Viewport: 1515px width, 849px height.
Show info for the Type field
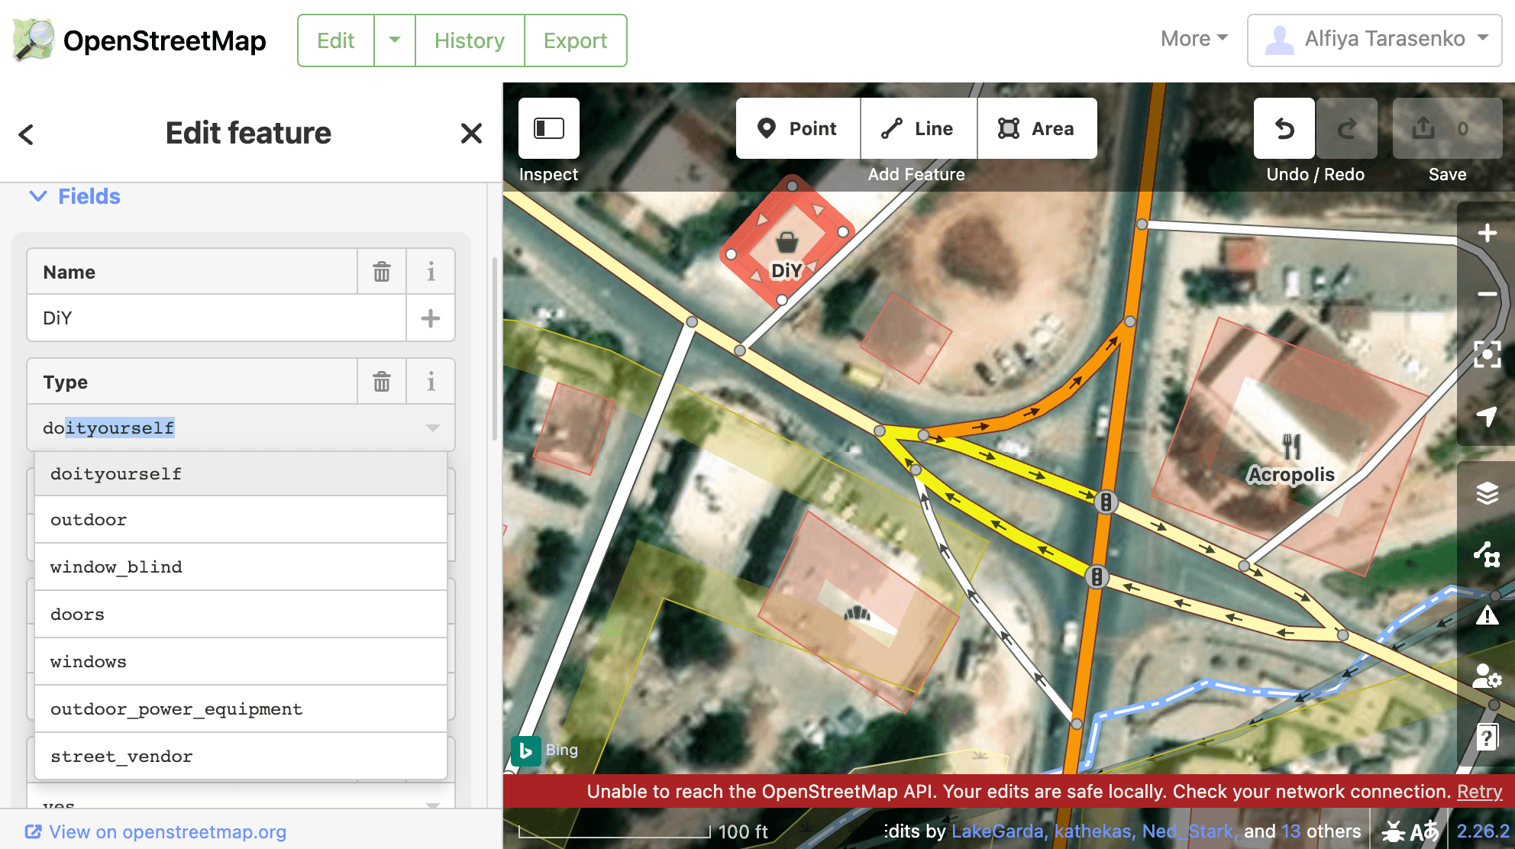tap(431, 382)
